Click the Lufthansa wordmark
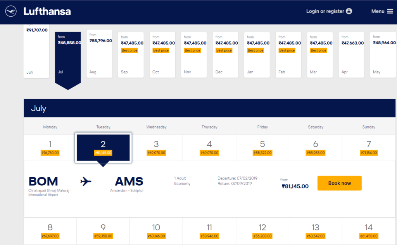This screenshot has width=397, height=245. click(47, 11)
